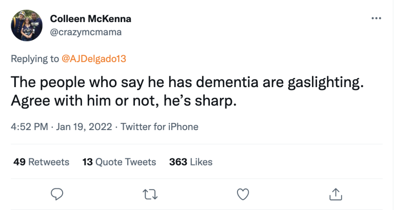Open the Twitter for iPhone source link
This screenshot has height=210, width=394.
(159, 127)
